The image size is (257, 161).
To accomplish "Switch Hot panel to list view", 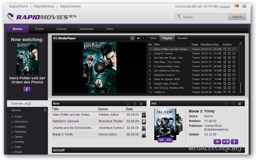I will [x=233, y=104].
